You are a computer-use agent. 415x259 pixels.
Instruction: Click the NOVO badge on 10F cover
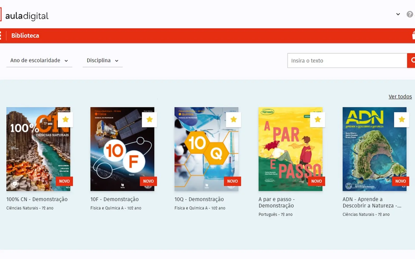[x=148, y=181]
